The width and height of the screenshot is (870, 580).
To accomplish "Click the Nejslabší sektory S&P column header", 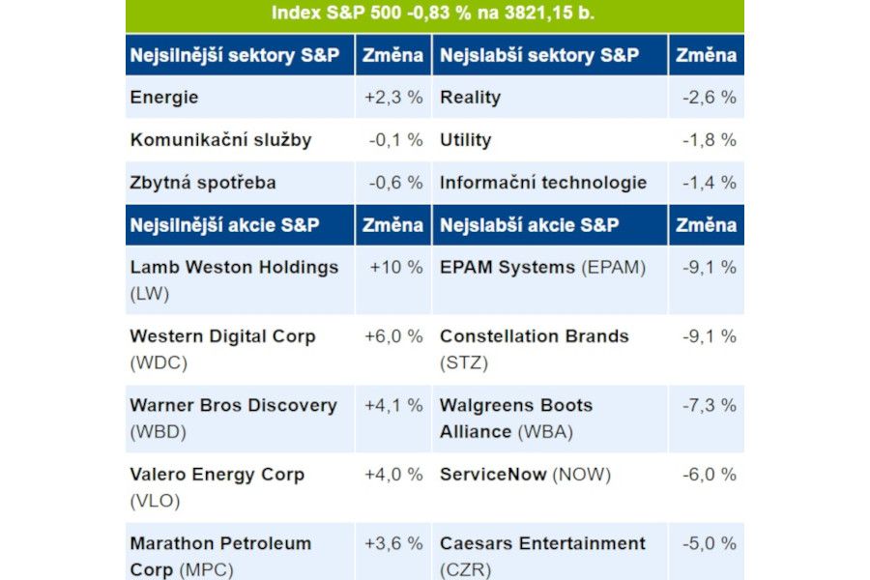I will [x=539, y=55].
